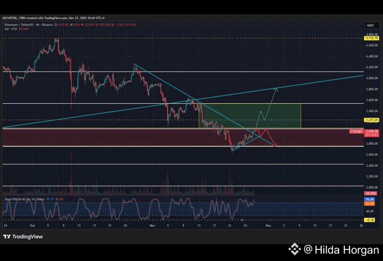Click the 4,200.00 price axis label
This screenshot has width=383, height=261.
click(372, 67)
